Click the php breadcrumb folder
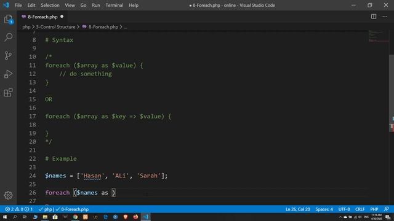This screenshot has width=394, height=221. point(26,27)
